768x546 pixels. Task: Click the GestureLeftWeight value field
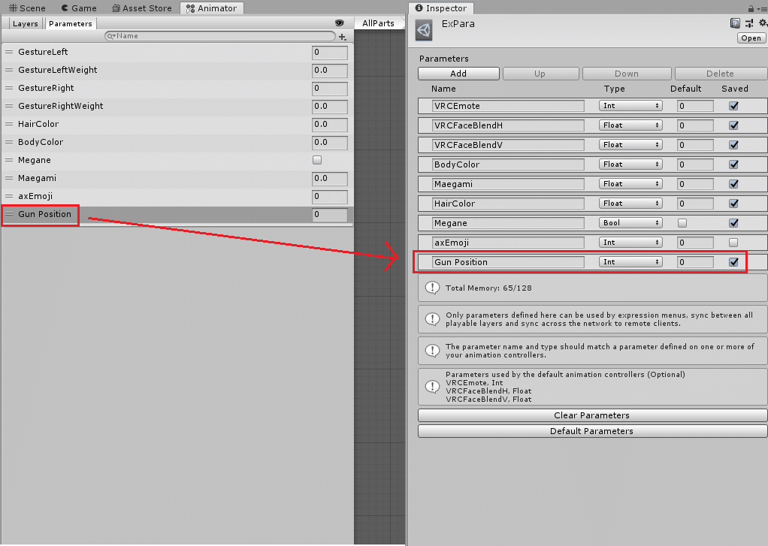330,71
